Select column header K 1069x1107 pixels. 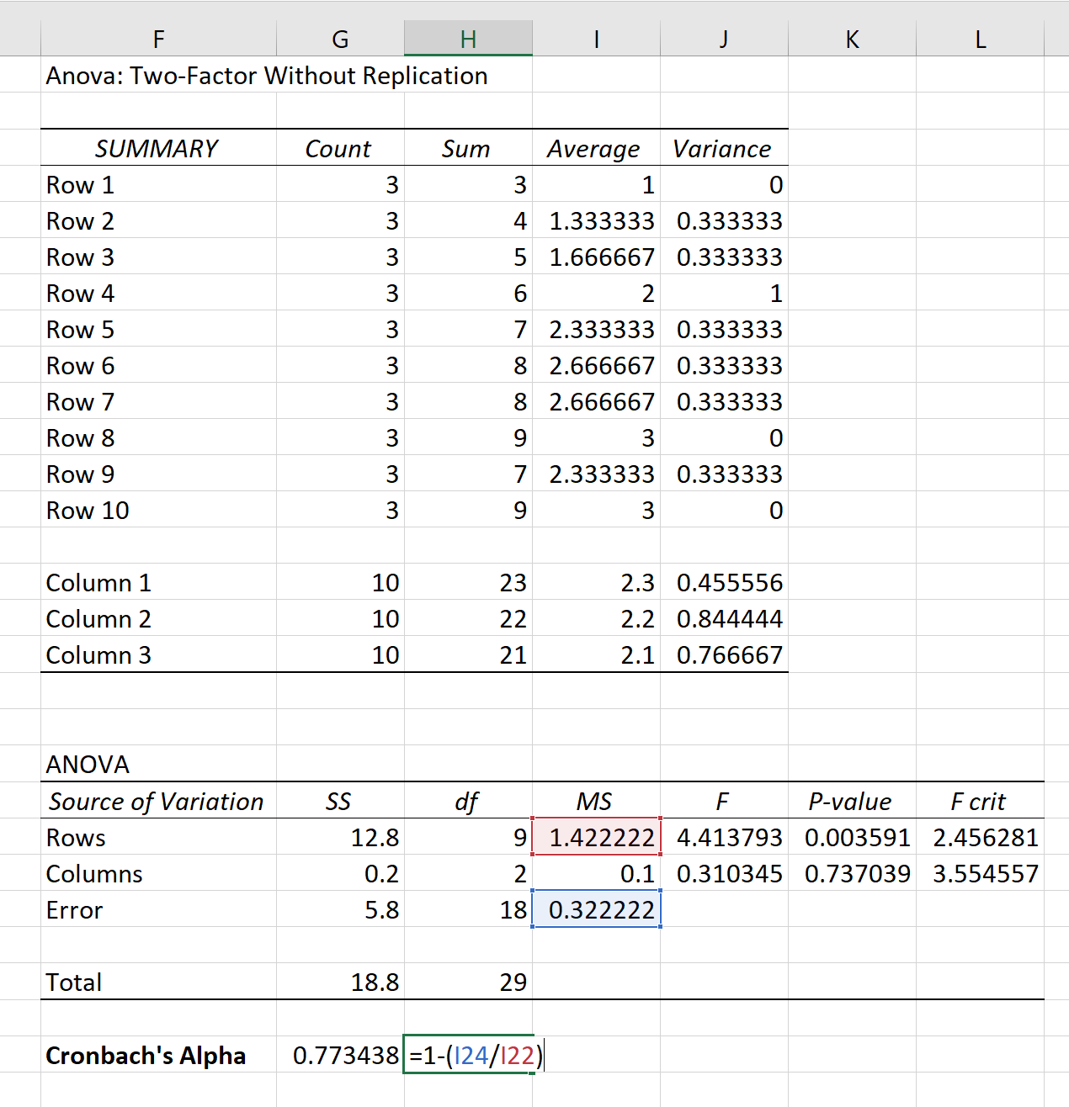852,38
